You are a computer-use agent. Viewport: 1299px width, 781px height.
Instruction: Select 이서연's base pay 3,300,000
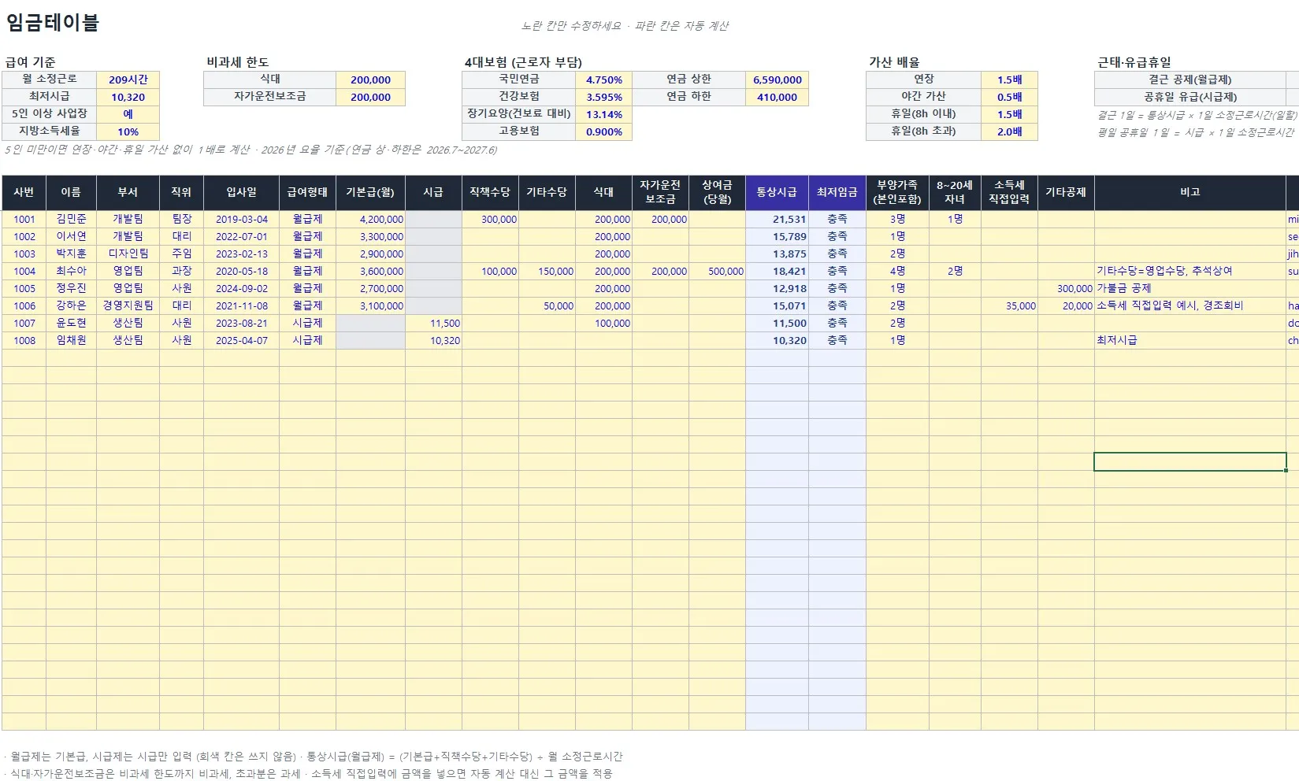tap(370, 236)
